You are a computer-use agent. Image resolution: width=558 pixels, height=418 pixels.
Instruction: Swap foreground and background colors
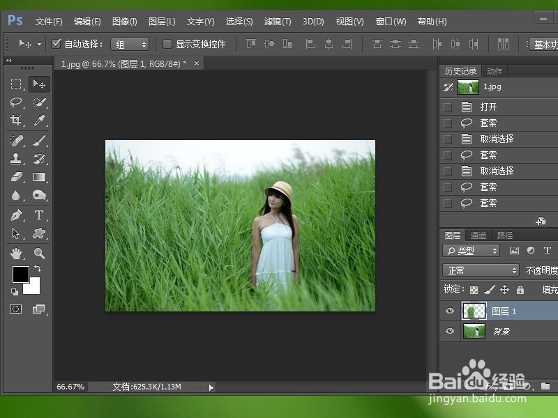point(38,268)
